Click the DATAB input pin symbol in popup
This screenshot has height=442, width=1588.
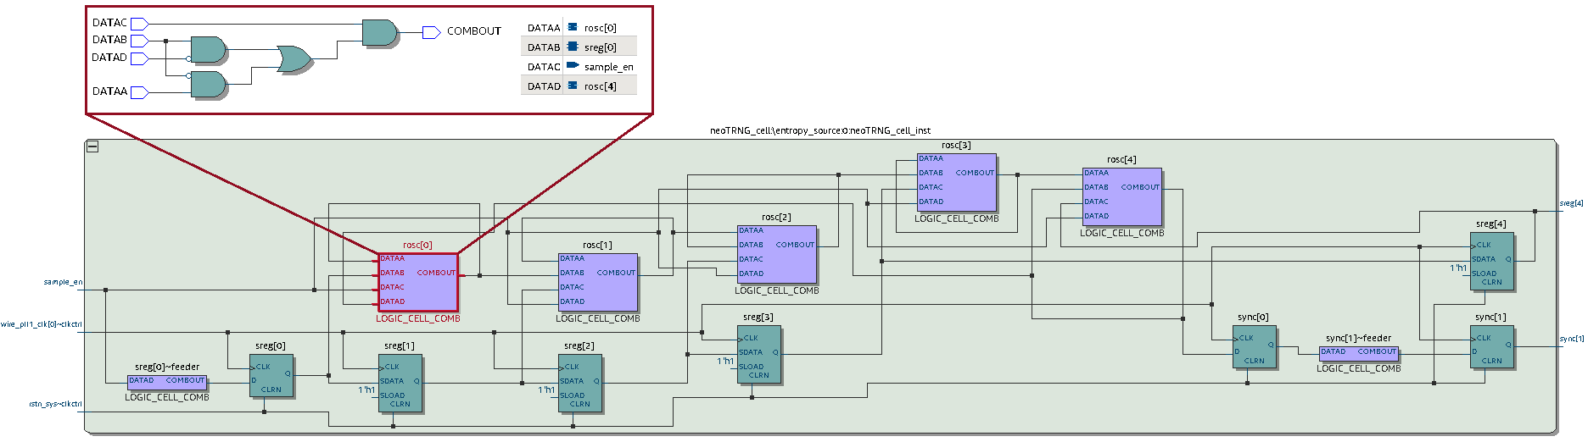coord(140,41)
